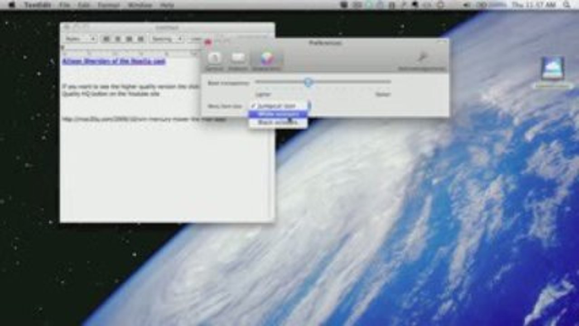This screenshot has height=326, width=579.
Task: Open the TextEdit application menu
Action: (x=37, y=5)
